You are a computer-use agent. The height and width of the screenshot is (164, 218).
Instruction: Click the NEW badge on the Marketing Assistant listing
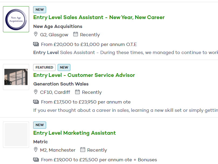pos(40,125)
